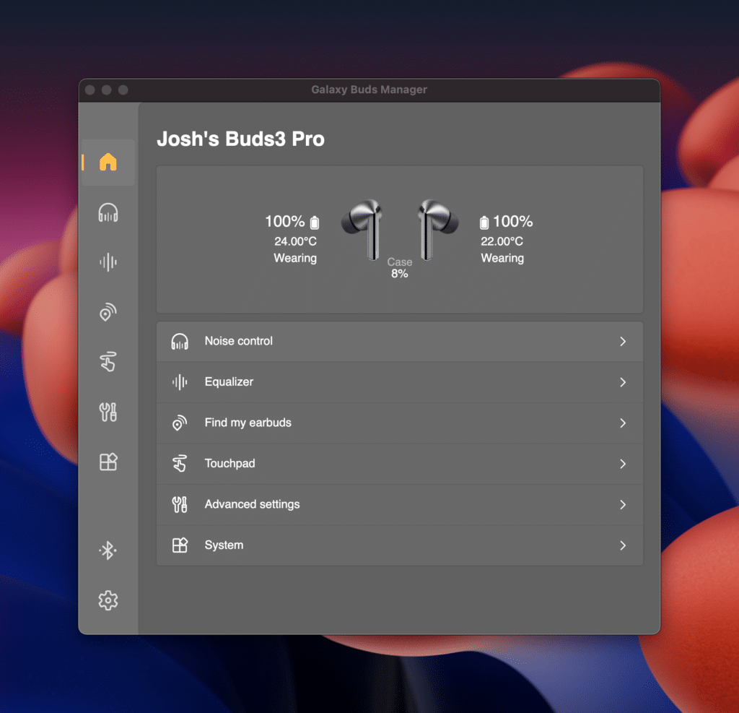Click the left earbud image
739x713 pixels.
pyautogui.click(x=364, y=228)
